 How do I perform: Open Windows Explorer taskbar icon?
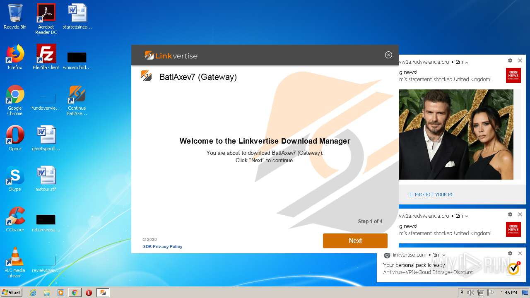point(47,293)
